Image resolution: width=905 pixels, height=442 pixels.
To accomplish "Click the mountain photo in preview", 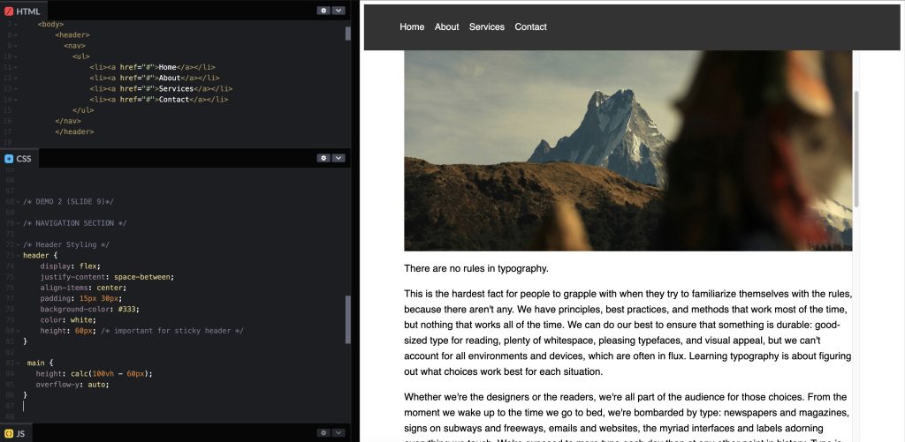I will coord(628,150).
